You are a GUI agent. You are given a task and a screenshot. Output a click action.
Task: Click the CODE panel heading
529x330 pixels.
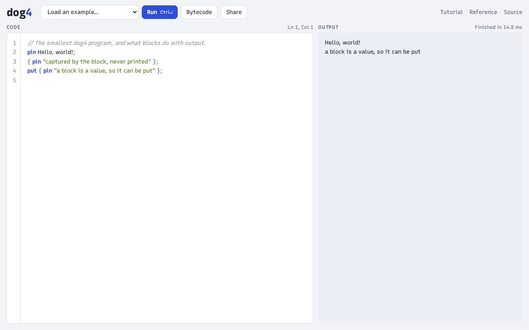[x=13, y=27]
